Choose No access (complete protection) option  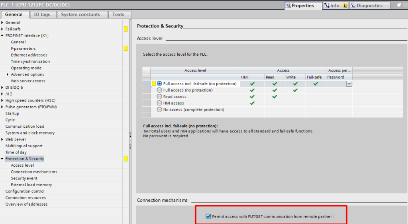click(x=159, y=109)
